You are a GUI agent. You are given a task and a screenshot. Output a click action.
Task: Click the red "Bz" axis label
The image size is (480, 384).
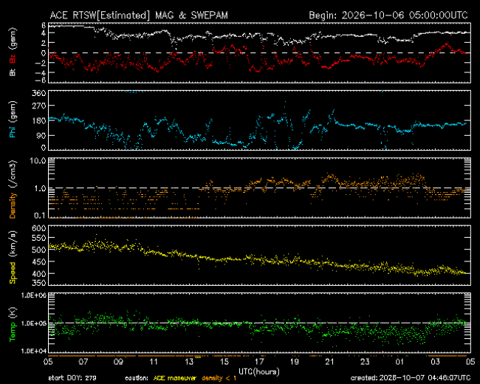(x=13, y=59)
